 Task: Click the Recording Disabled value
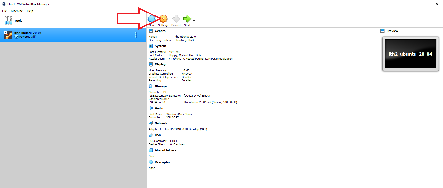coord(187,80)
